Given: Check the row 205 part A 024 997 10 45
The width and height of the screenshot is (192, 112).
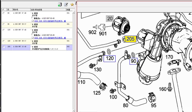Looking at the screenshot, I should (3, 47).
